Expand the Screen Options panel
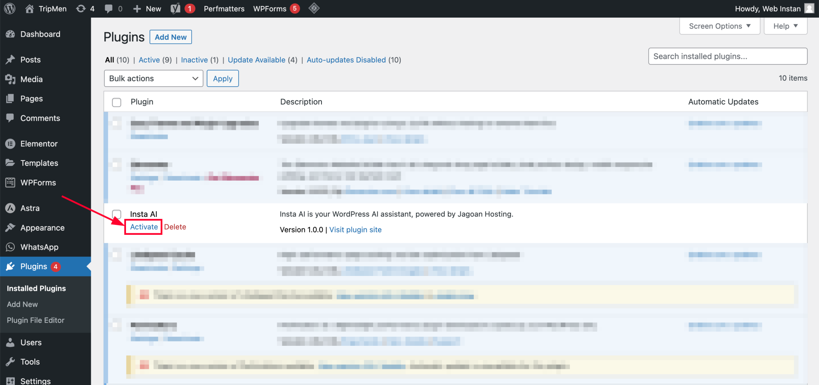Viewport: 819px width, 385px height. coord(719,26)
